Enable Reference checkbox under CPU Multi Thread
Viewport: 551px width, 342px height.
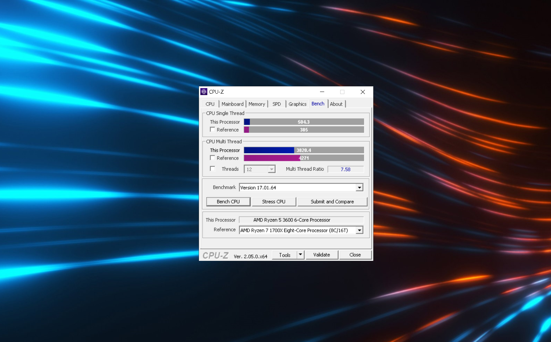click(213, 158)
